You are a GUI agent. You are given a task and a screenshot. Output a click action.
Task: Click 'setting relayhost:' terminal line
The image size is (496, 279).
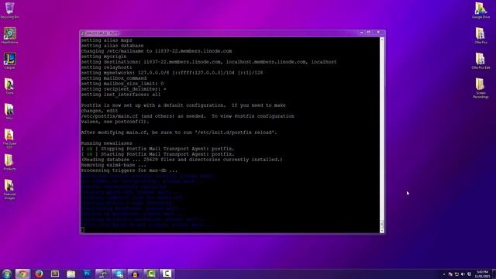point(106,67)
